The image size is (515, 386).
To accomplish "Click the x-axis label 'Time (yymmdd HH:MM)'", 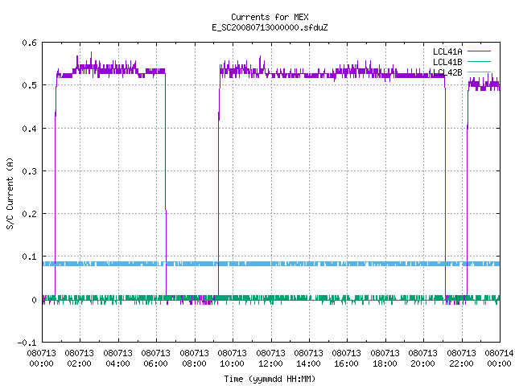I will pos(270,379).
